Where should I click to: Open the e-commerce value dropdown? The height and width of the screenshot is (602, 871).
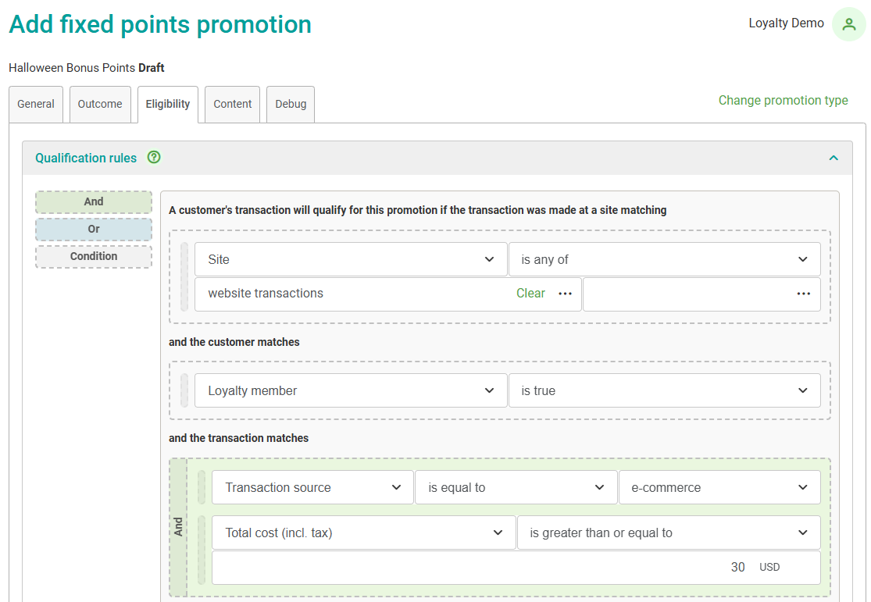pyautogui.click(x=719, y=487)
